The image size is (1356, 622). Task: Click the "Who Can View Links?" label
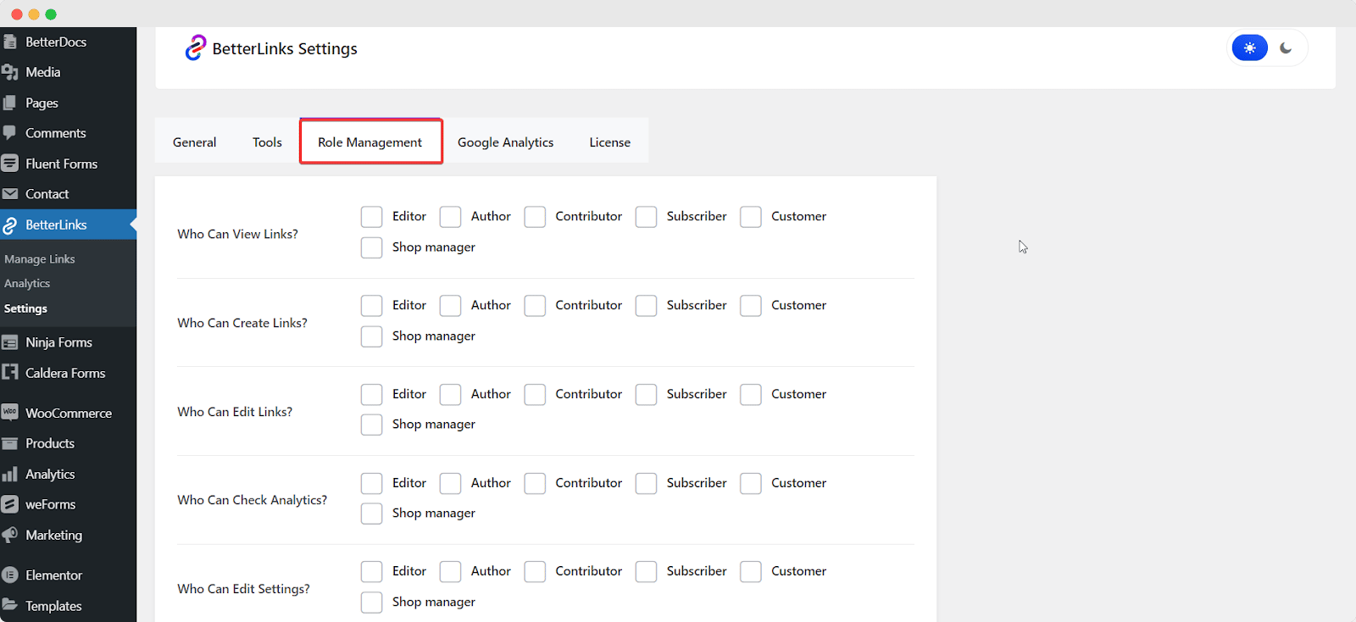(238, 234)
